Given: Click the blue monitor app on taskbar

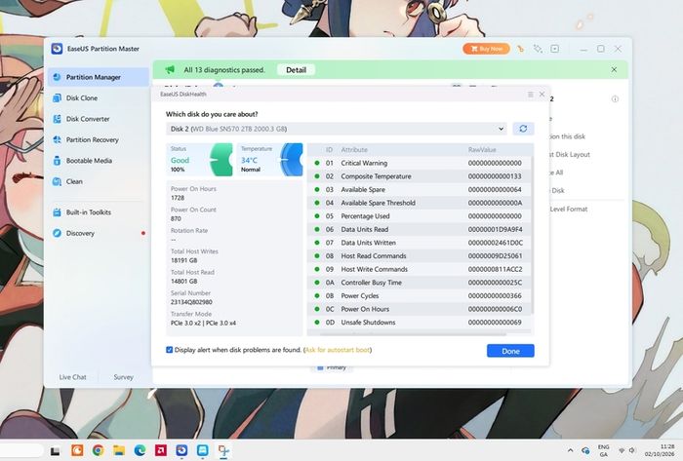Looking at the screenshot, I should pyautogui.click(x=203, y=450).
